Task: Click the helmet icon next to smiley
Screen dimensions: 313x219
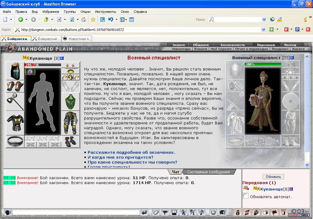Action: click(223, 212)
